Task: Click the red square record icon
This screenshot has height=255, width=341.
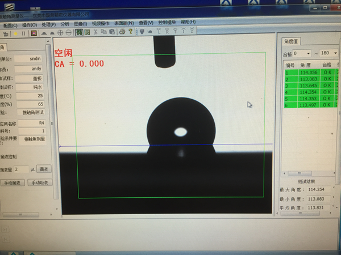Action: coord(34,33)
